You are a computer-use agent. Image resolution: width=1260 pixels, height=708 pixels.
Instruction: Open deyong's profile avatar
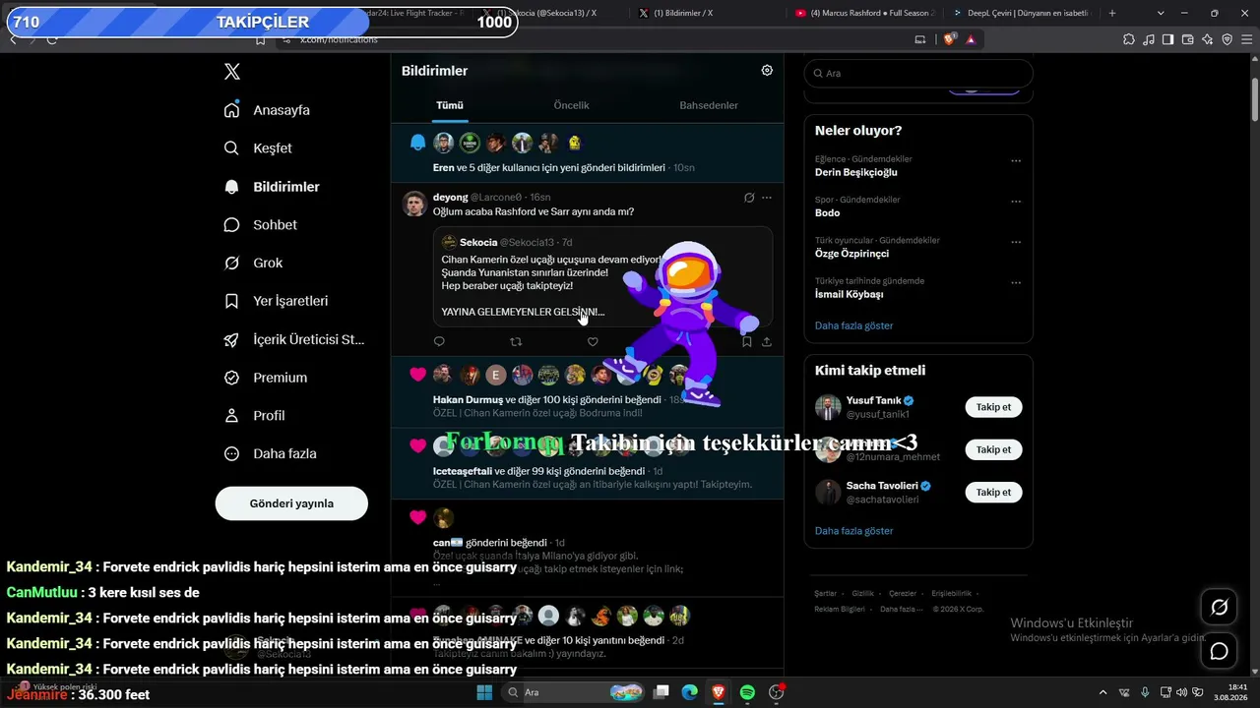(x=414, y=203)
